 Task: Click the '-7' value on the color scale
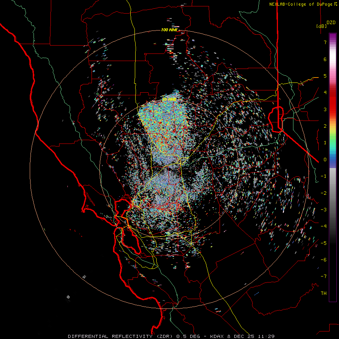pyautogui.click(x=324, y=276)
